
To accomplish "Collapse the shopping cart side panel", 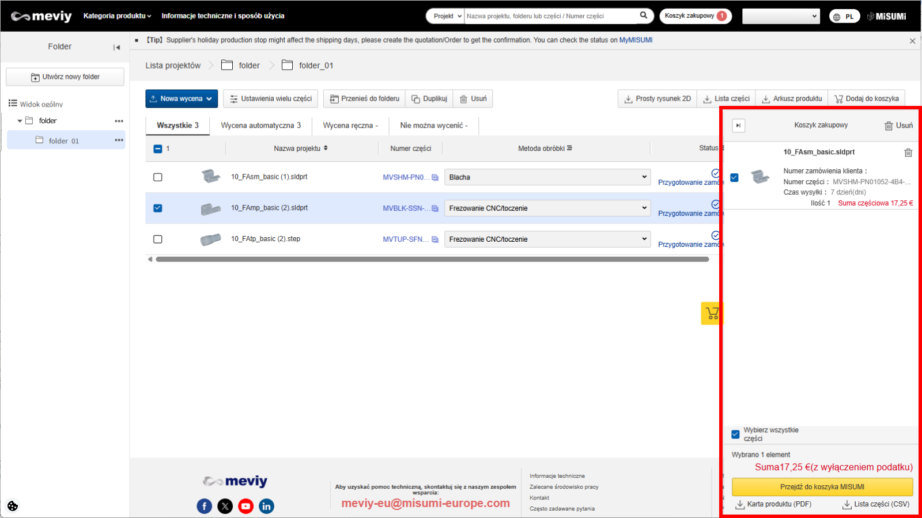I will point(738,125).
